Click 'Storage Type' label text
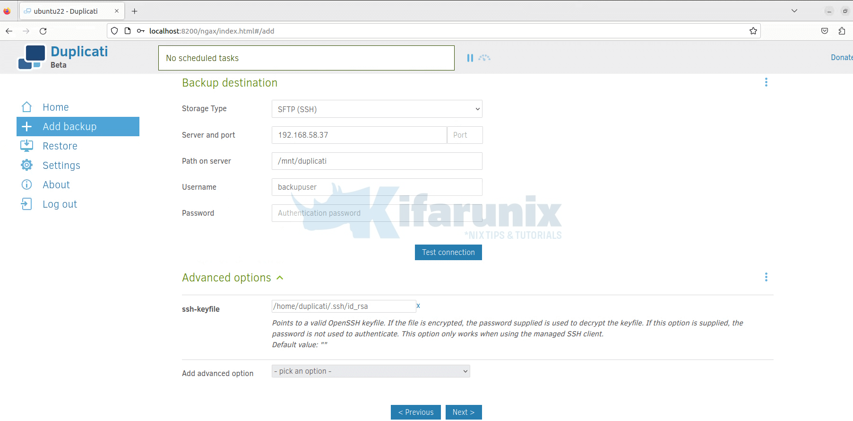The image size is (853, 421). pyautogui.click(x=204, y=108)
